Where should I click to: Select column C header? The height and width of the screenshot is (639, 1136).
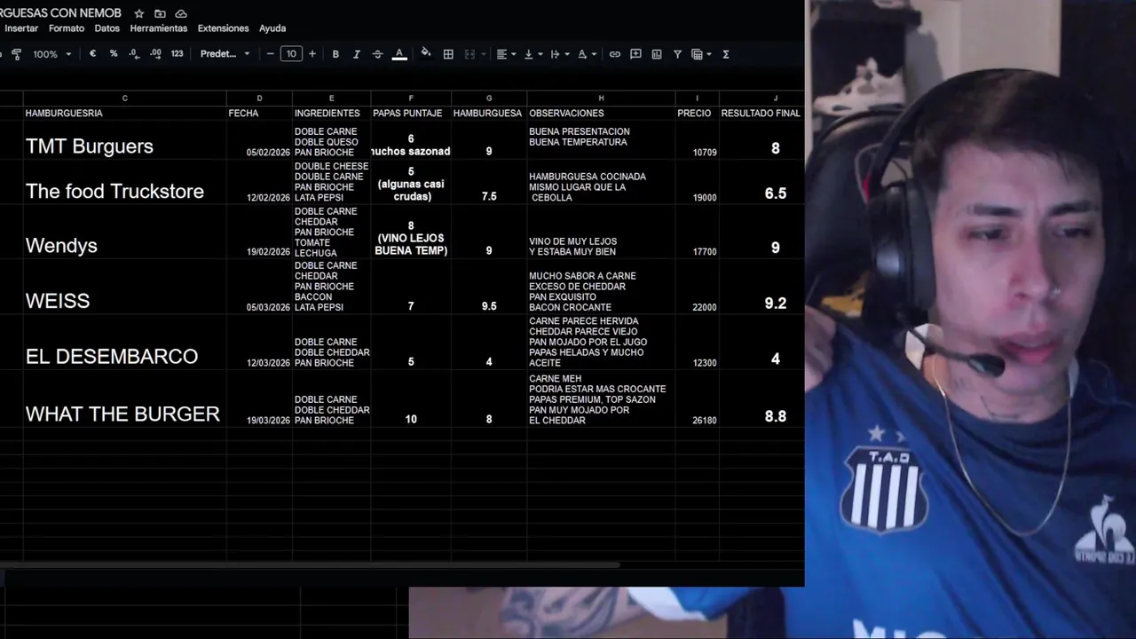tap(124, 99)
